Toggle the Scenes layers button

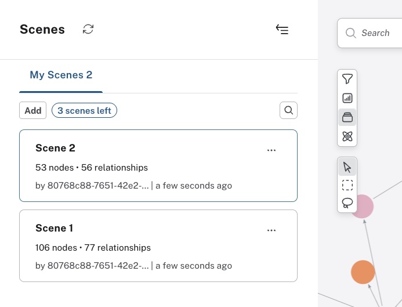(347, 117)
